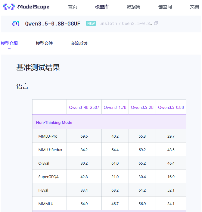
Task: Click the Qwen3.5-0.8B column header
Action: 171,107
